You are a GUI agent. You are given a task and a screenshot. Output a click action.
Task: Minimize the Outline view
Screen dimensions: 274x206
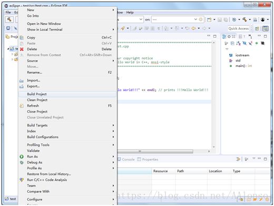pyautogui.click(x=259, y=36)
